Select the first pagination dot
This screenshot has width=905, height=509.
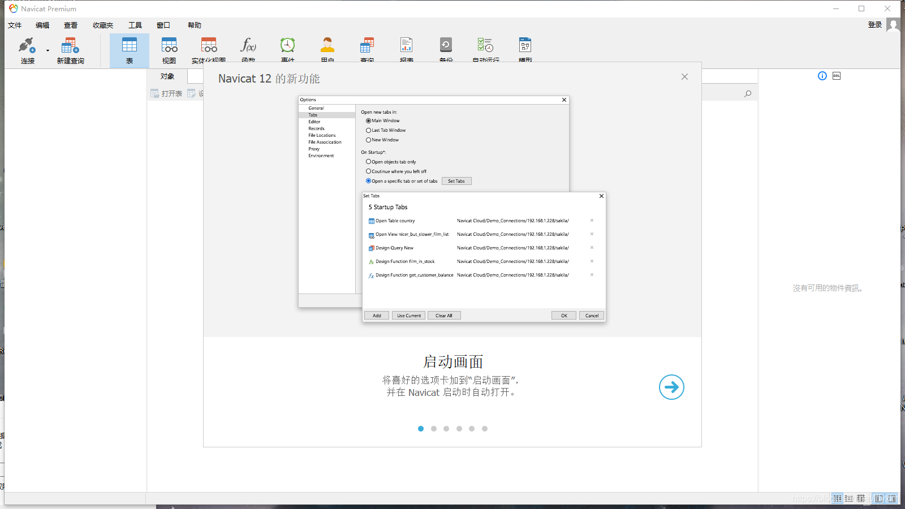coord(421,429)
